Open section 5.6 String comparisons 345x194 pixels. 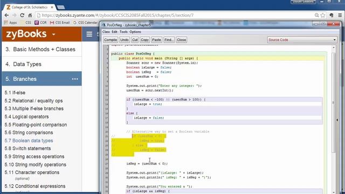29,133
